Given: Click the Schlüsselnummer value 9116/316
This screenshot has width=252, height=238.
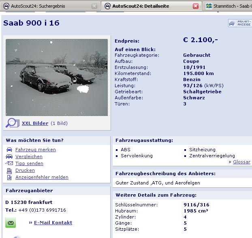Looking at the screenshot, I should point(196,205).
